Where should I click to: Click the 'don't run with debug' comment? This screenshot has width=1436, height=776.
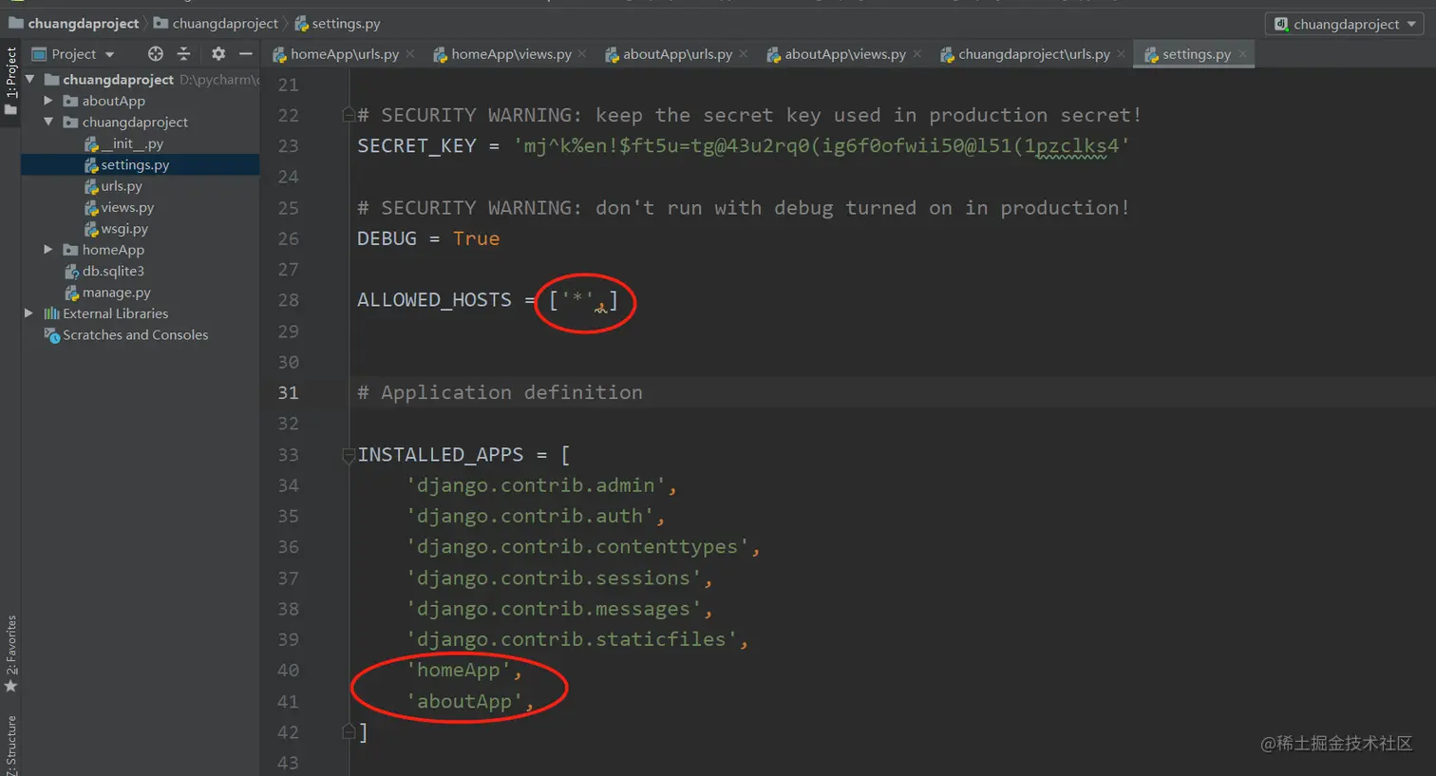point(744,208)
